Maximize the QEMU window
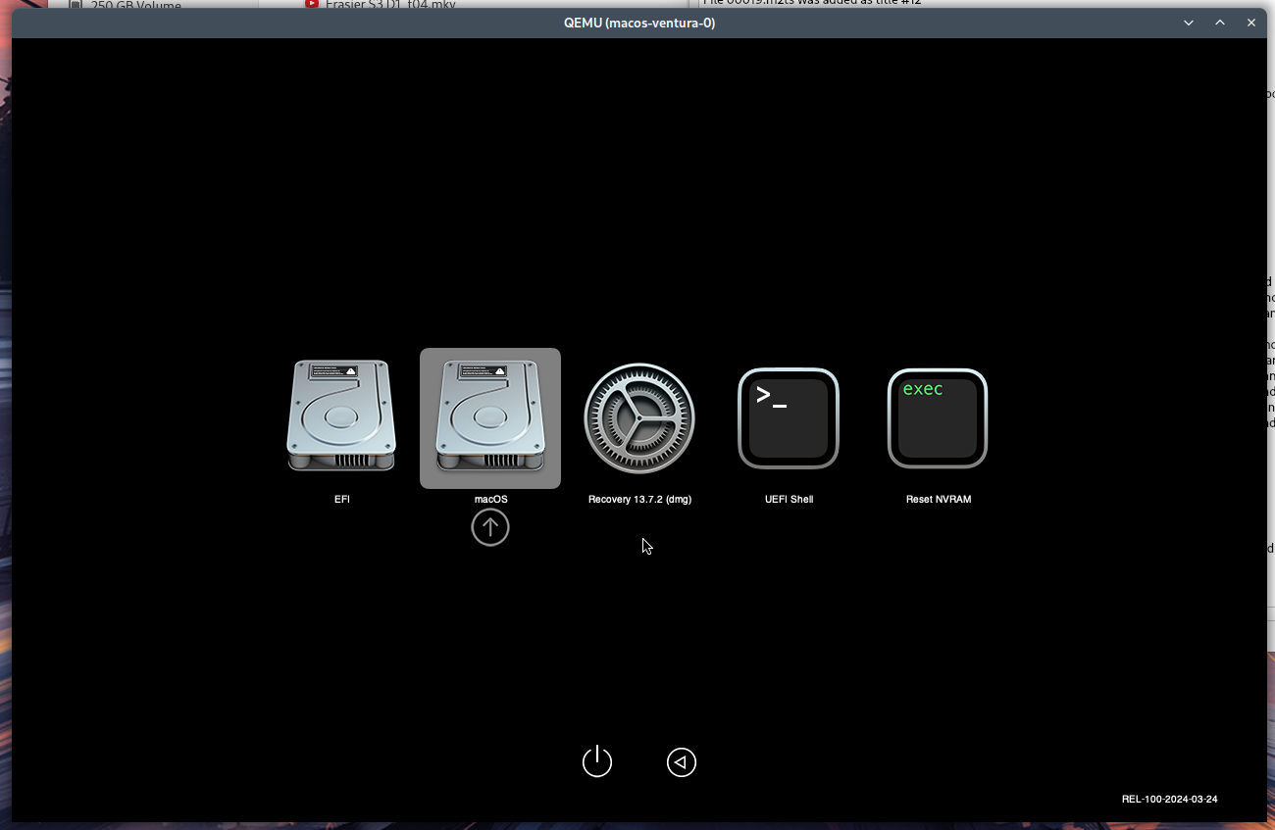 1220,23
